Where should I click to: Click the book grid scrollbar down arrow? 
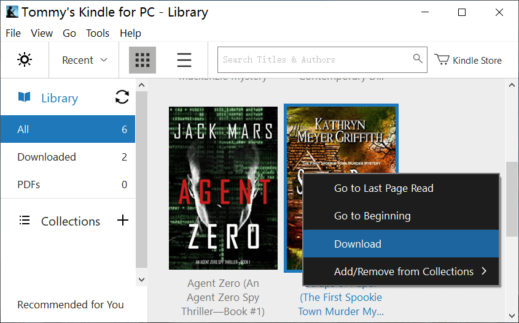(x=512, y=316)
